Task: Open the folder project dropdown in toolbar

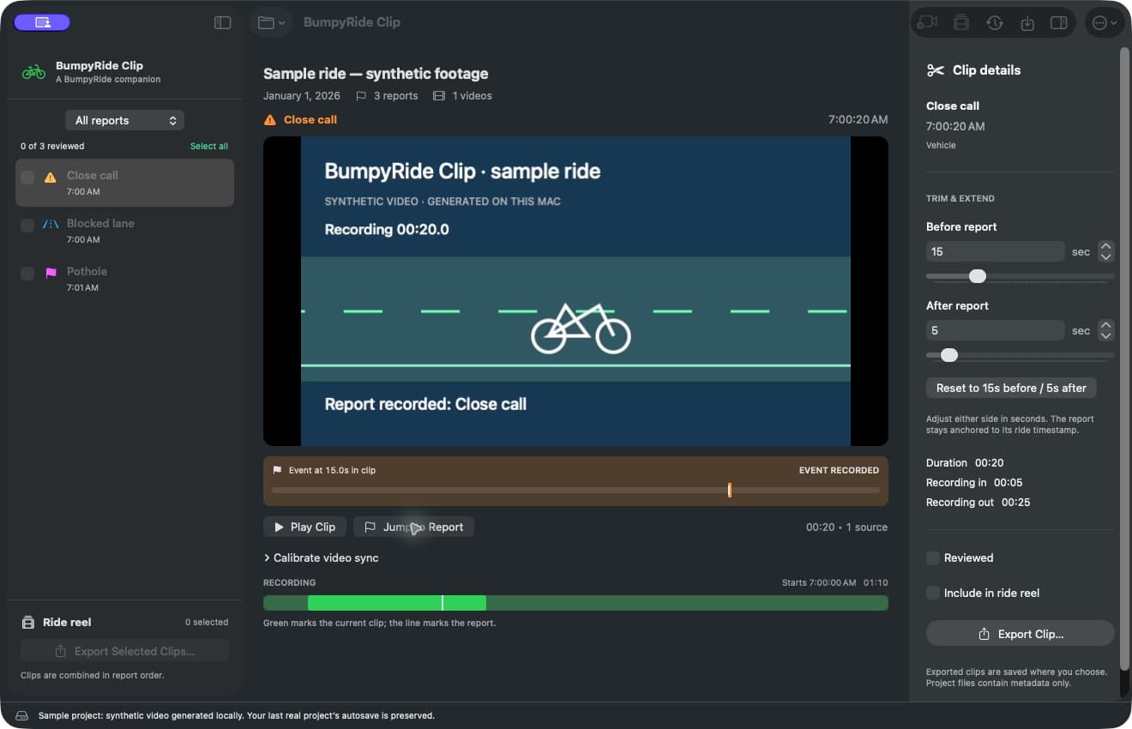Action: [x=271, y=22]
